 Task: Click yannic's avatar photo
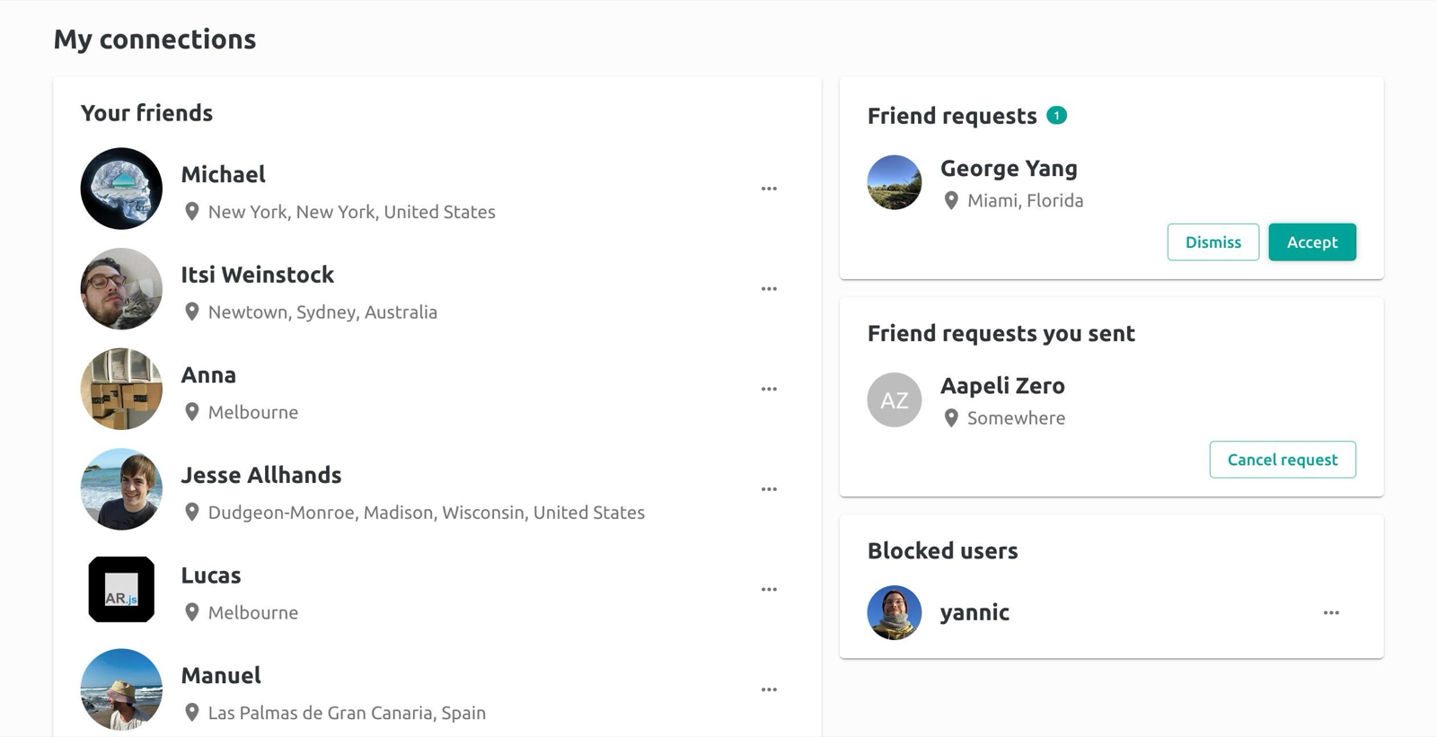[895, 612]
